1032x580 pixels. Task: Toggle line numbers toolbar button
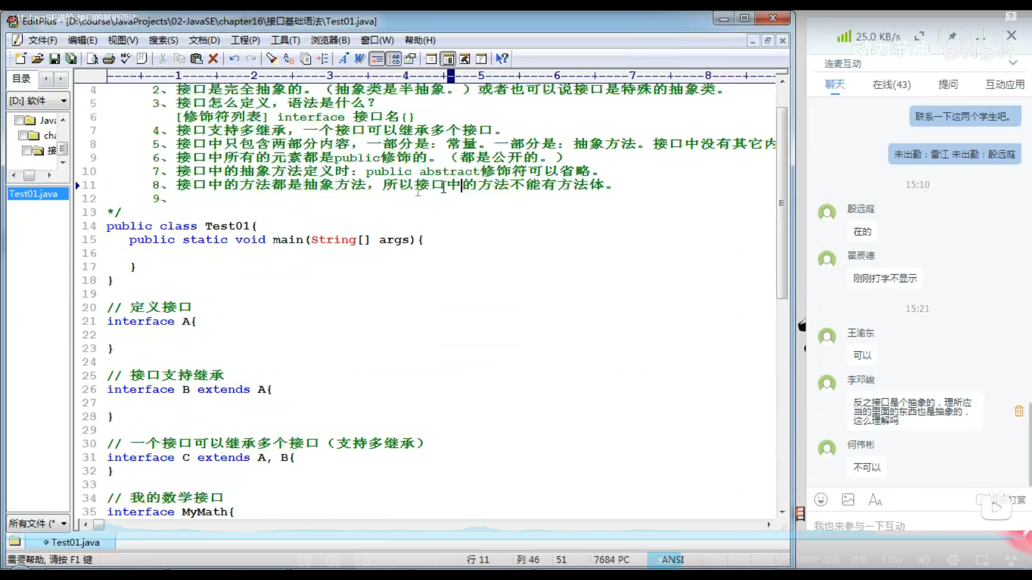click(394, 59)
